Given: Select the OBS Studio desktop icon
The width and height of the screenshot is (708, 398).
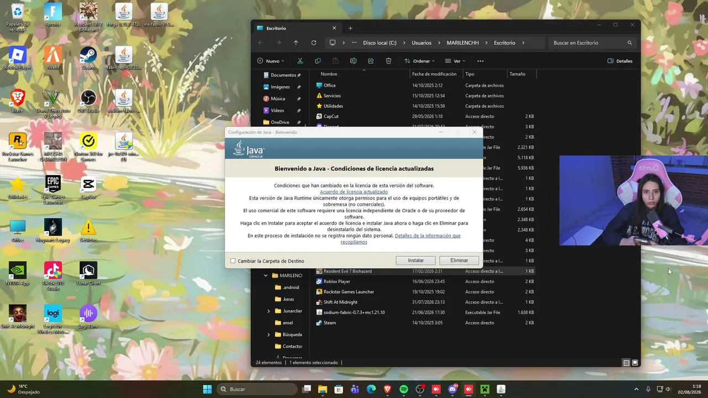Looking at the screenshot, I should (x=88, y=101).
